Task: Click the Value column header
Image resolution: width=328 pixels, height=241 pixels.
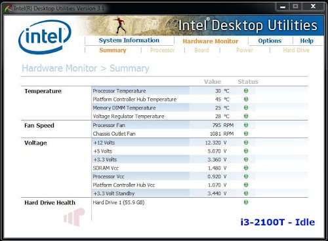Action: (213, 82)
